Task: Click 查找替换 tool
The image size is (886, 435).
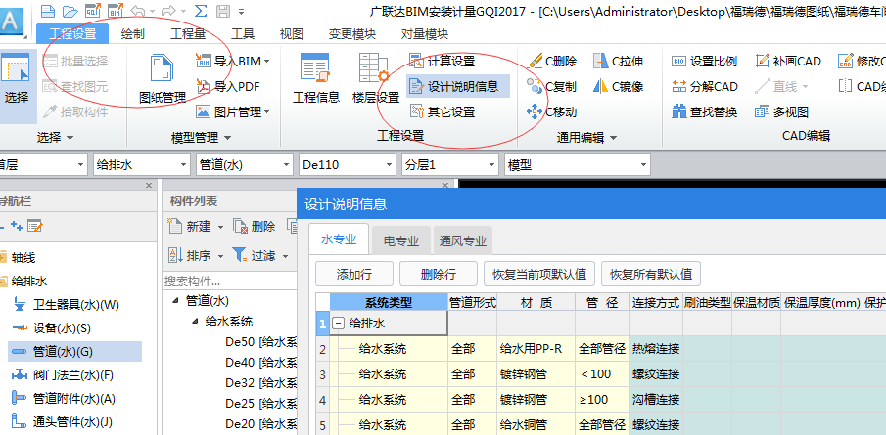Action: click(x=705, y=111)
